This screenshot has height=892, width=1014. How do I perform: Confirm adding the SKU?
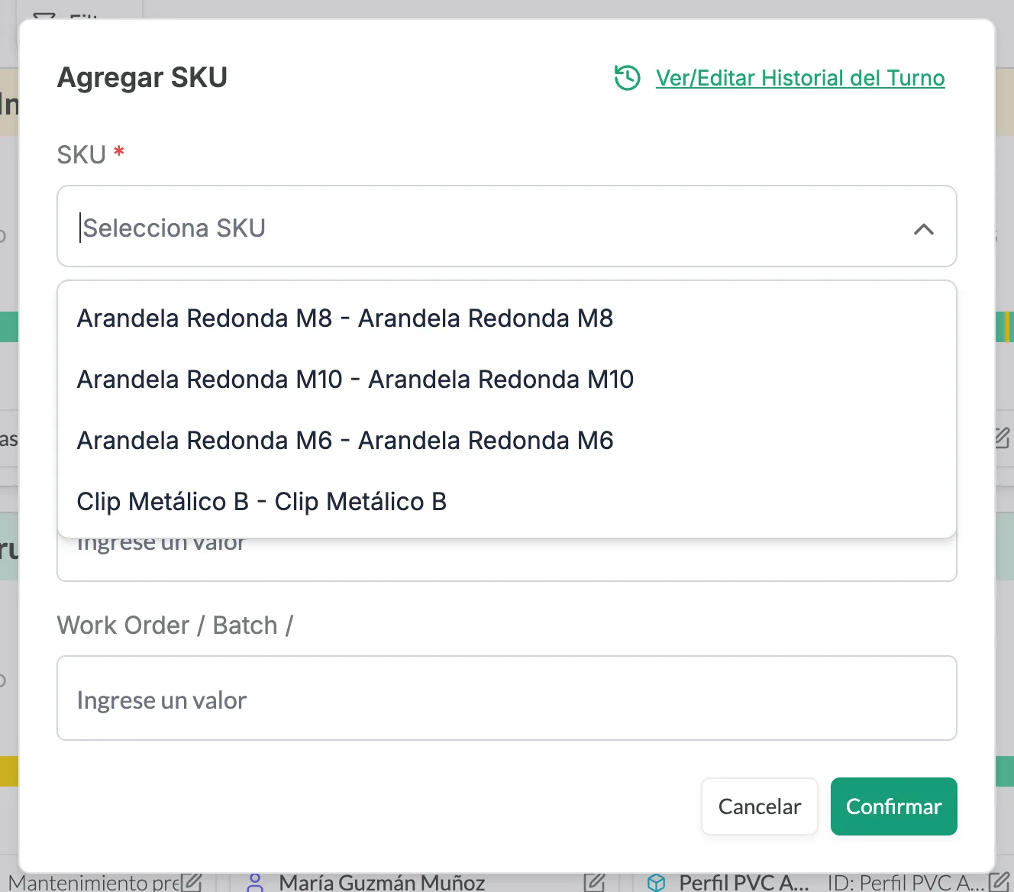coord(893,806)
